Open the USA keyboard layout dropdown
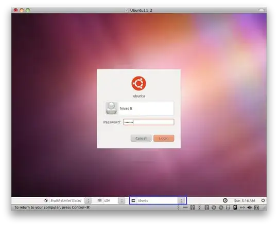Viewport: 278px width, 226px height. 114,200
